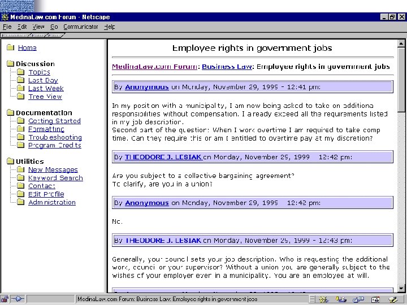Image resolution: width=407 pixels, height=305 pixels.
Task: Open the Troubleshooting link
Action: pyautogui.click(x=55, y=137)
